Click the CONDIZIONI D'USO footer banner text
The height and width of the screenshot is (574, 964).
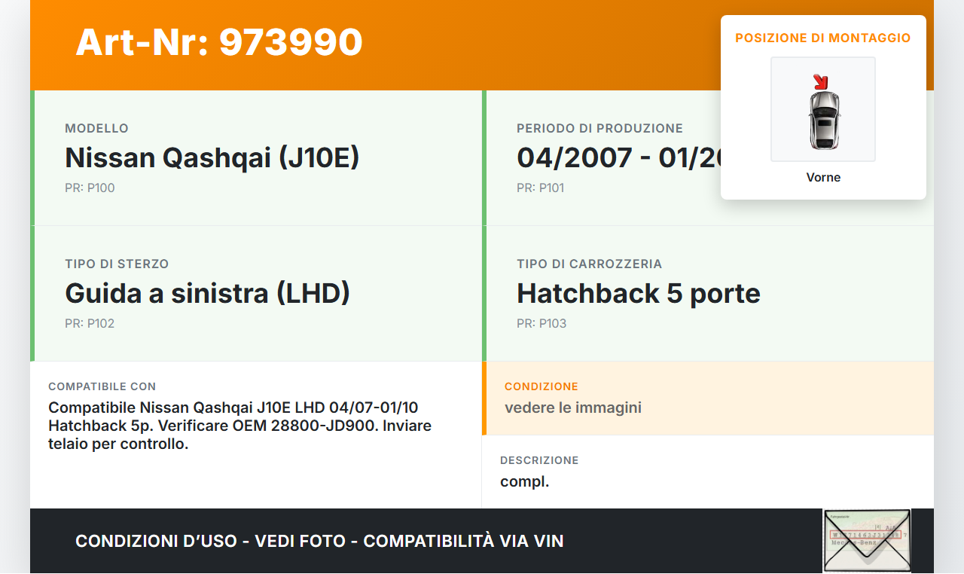click(319, 541)
